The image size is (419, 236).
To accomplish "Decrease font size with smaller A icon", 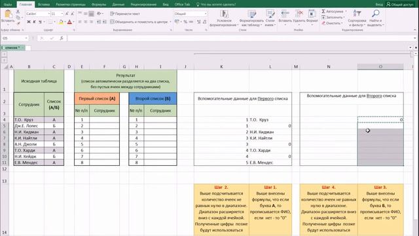I will (72, 14).
